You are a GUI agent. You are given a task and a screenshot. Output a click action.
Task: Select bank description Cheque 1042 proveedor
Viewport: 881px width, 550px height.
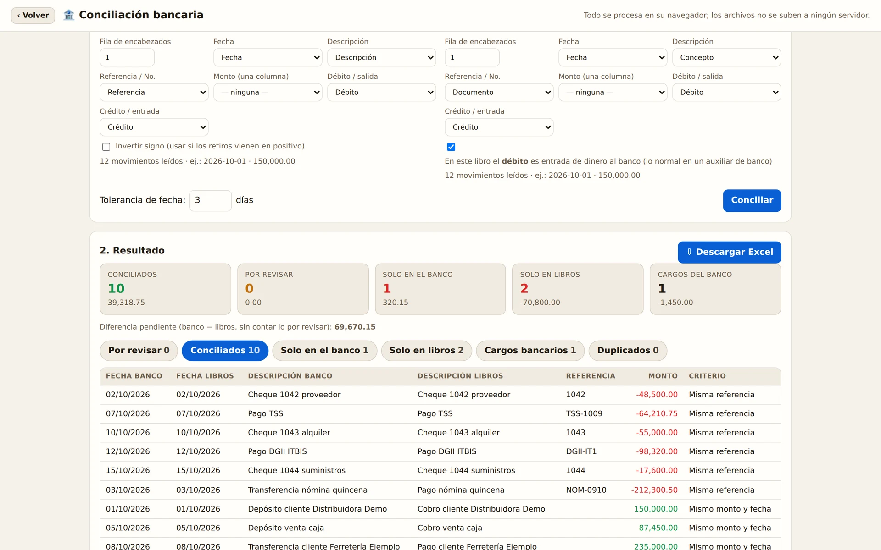point(294,395)
